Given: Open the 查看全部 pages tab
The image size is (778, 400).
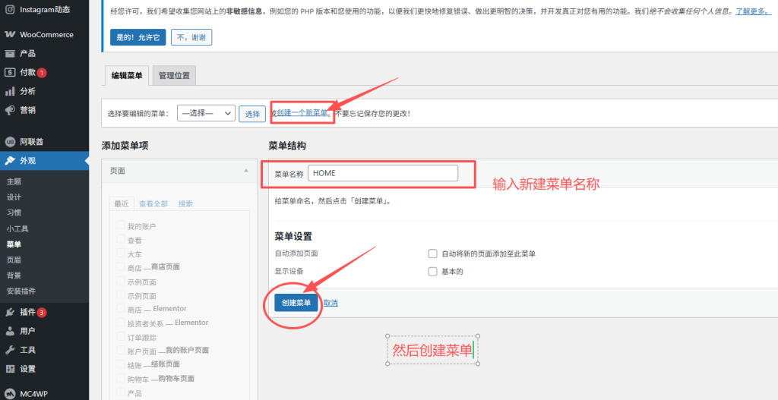Looking at the screenshot, I should click(x=153, y=203).
